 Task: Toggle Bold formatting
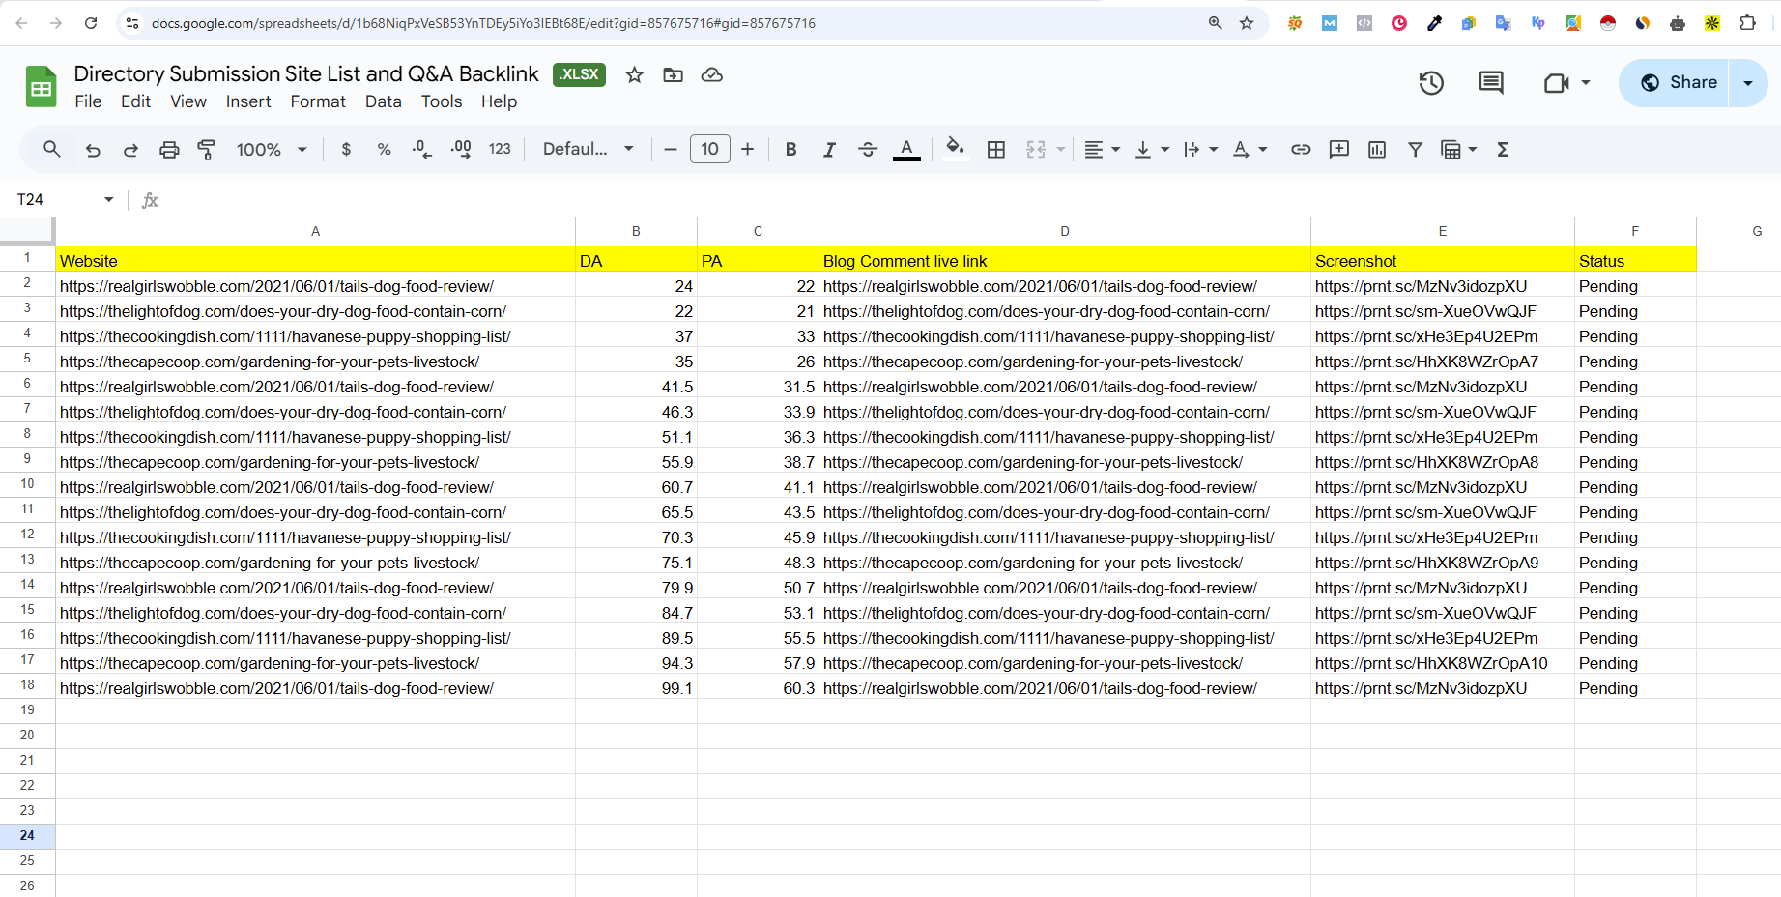(790, 149)
